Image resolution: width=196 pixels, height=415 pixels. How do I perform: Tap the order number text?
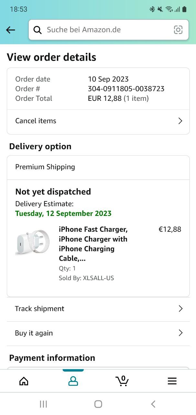[x=126, y=89]
